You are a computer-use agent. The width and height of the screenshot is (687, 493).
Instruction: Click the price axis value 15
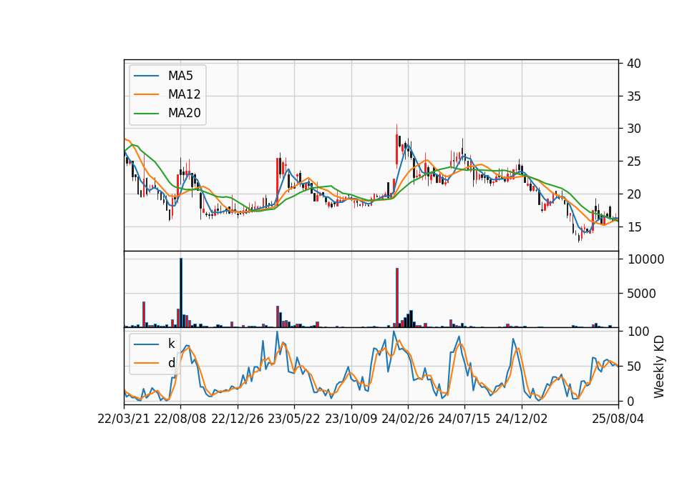pyautogui.click(x=634, y=227)
